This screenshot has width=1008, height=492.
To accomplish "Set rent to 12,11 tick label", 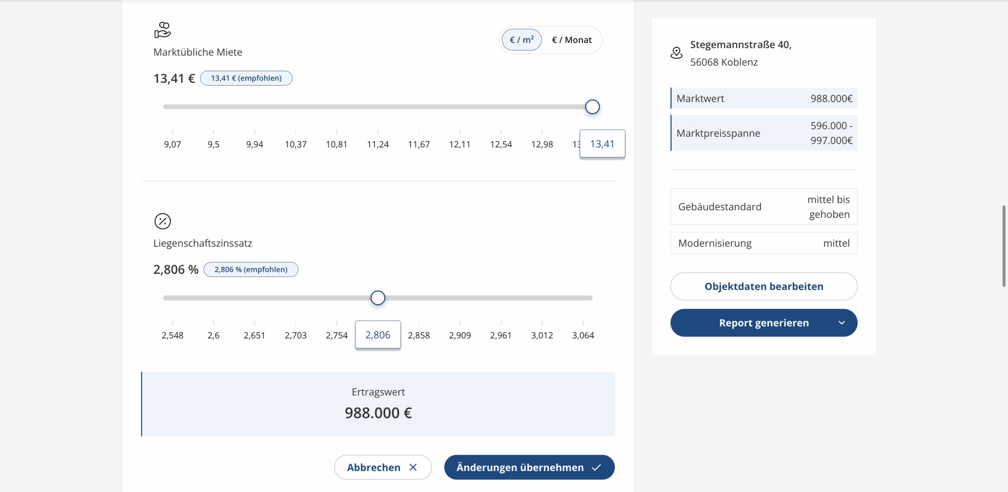I will tap(460, 144).
